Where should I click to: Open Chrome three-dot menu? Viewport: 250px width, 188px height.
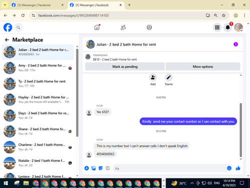(x=244, y=16)
